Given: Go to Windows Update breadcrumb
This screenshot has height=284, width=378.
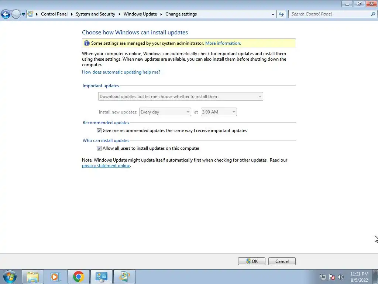Looking at the screenshot, I should (x=140, y=14).
